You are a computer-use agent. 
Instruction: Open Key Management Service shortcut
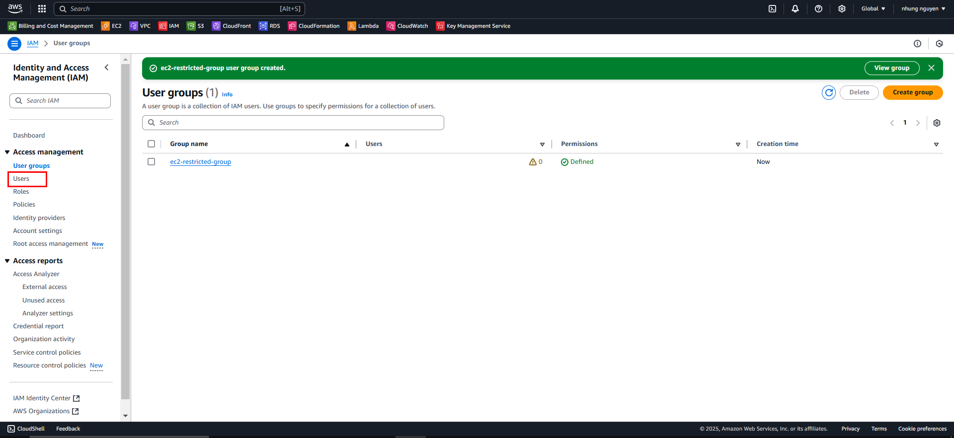tap(473, 26)
